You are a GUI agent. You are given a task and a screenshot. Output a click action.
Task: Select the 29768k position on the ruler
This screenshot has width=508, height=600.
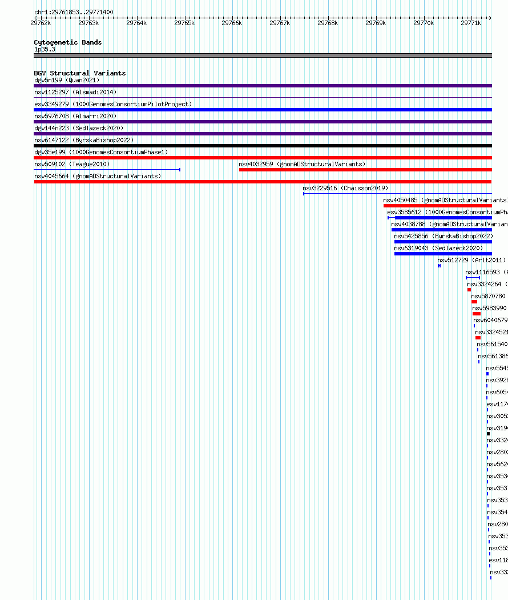(x=328, y=23)
